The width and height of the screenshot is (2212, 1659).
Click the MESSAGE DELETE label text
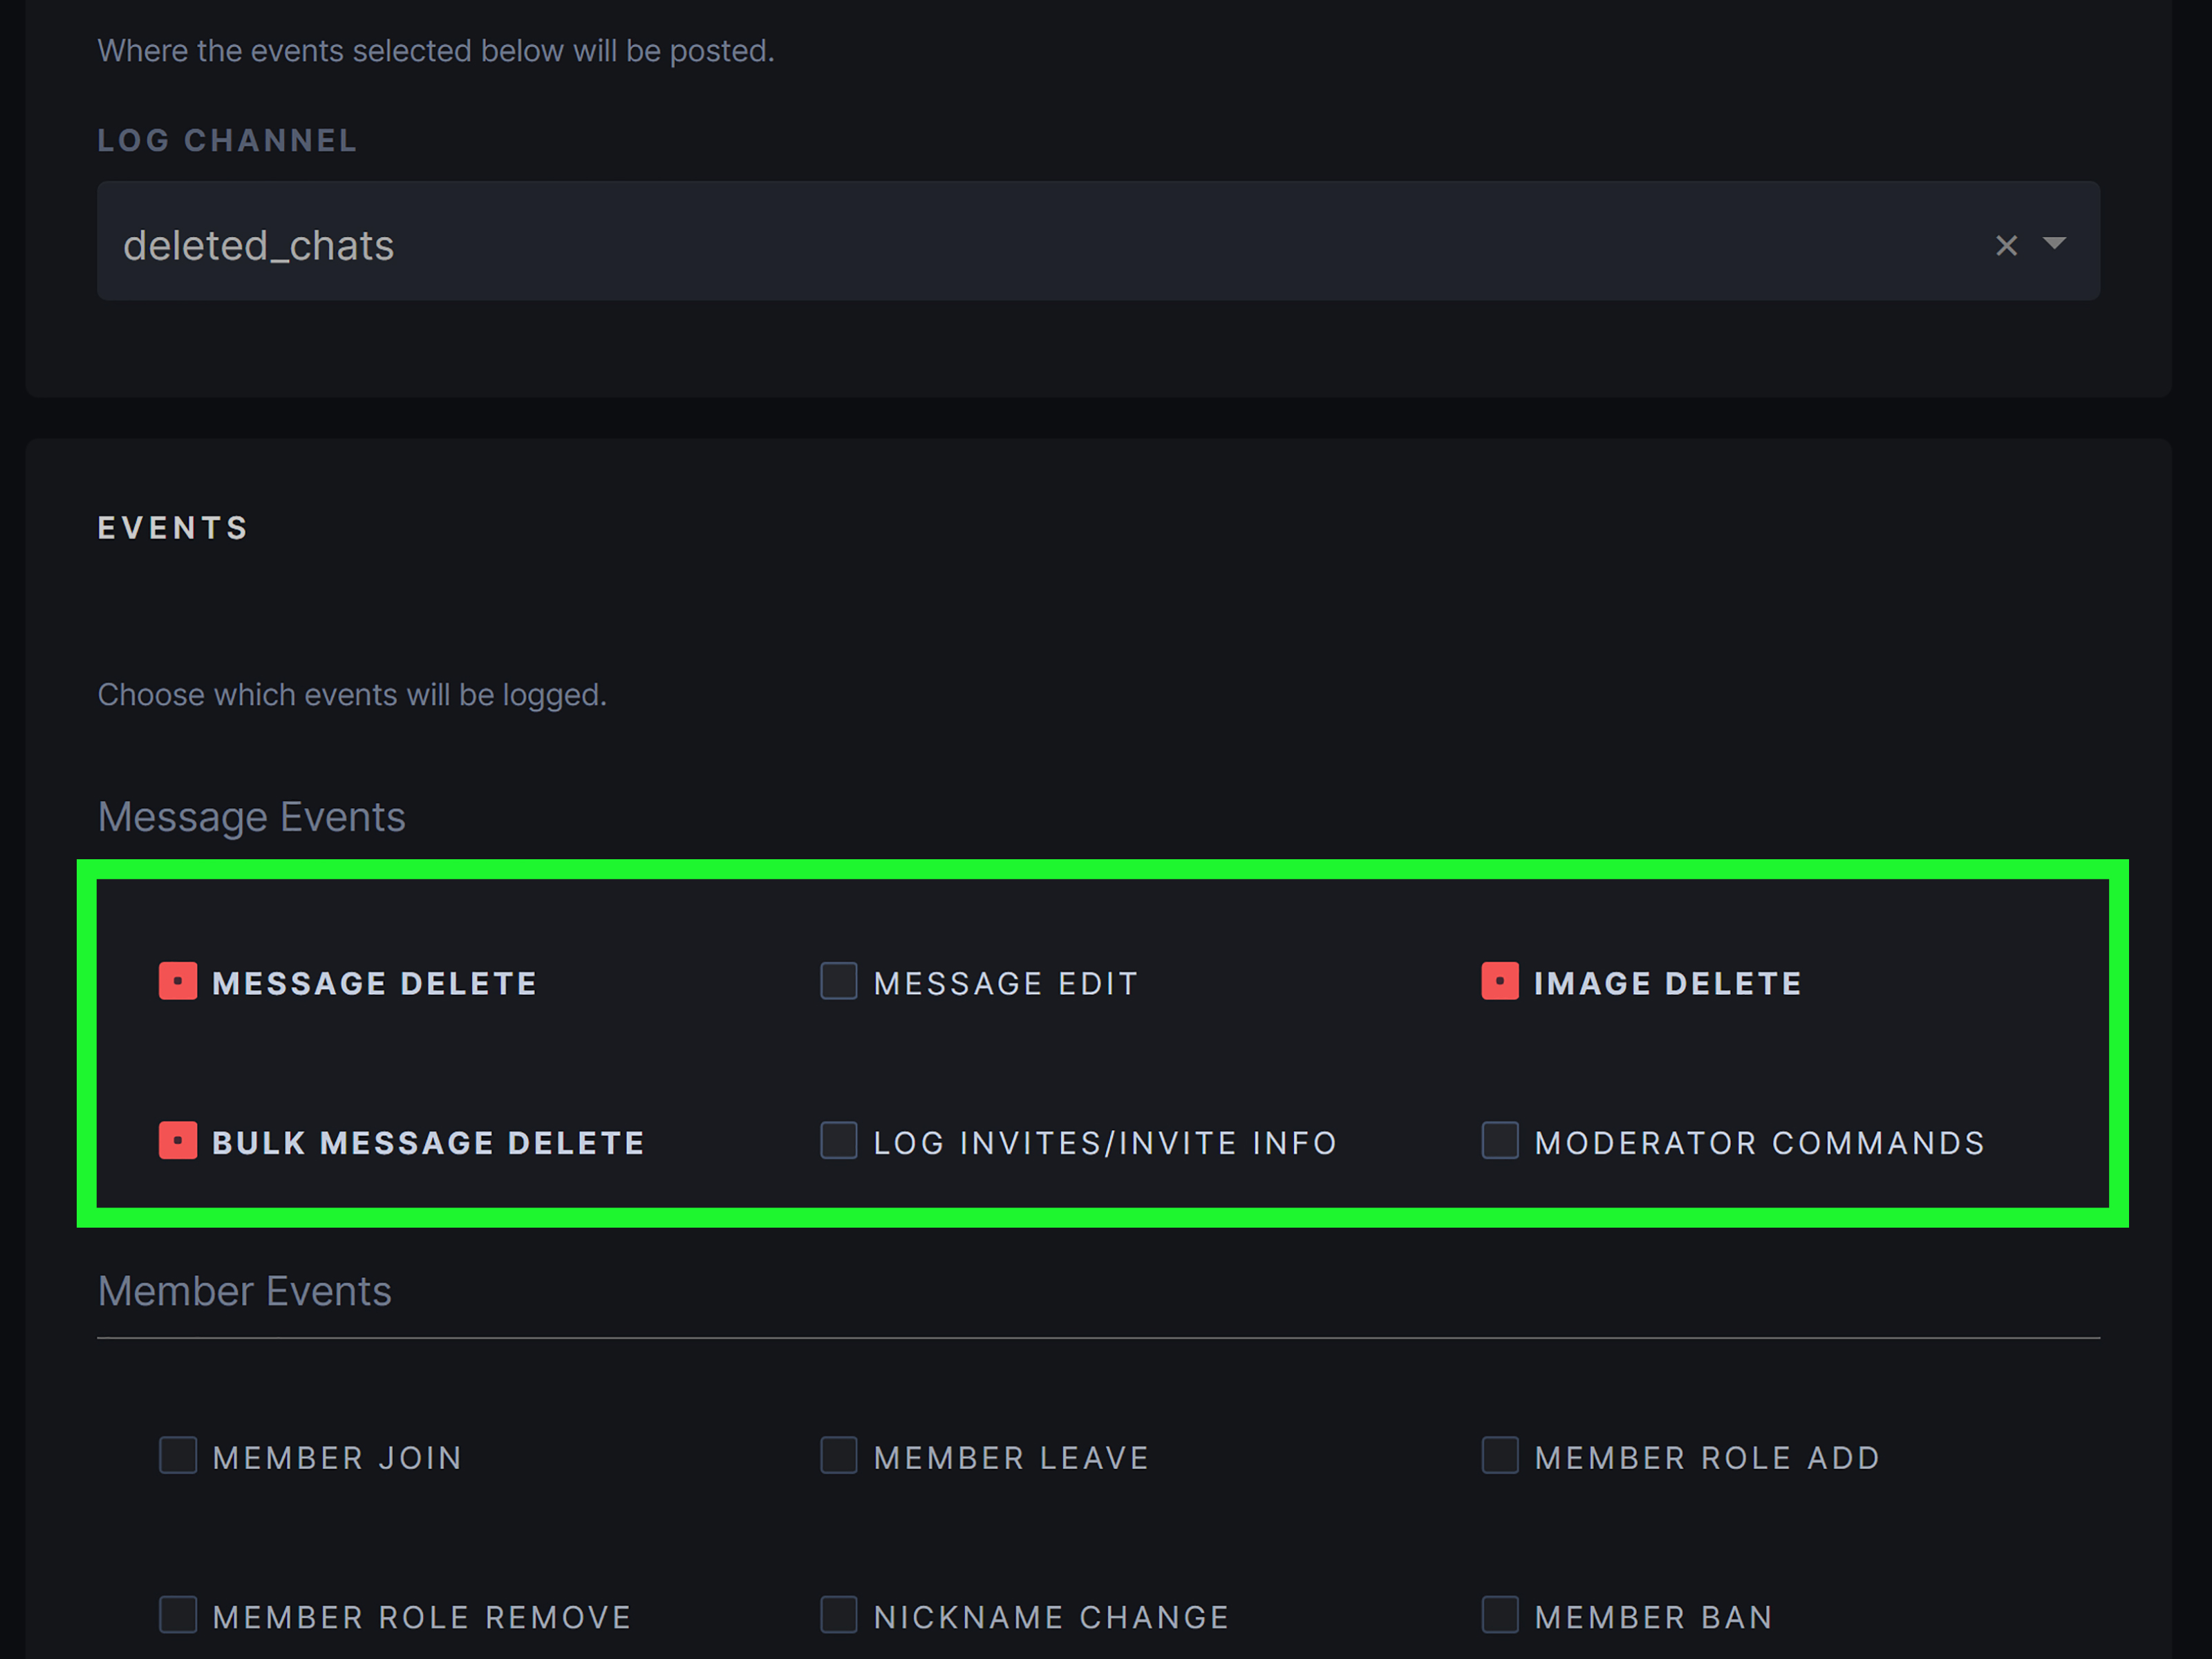(373, 981)
